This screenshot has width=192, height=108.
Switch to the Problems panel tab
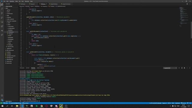point(22,68)
